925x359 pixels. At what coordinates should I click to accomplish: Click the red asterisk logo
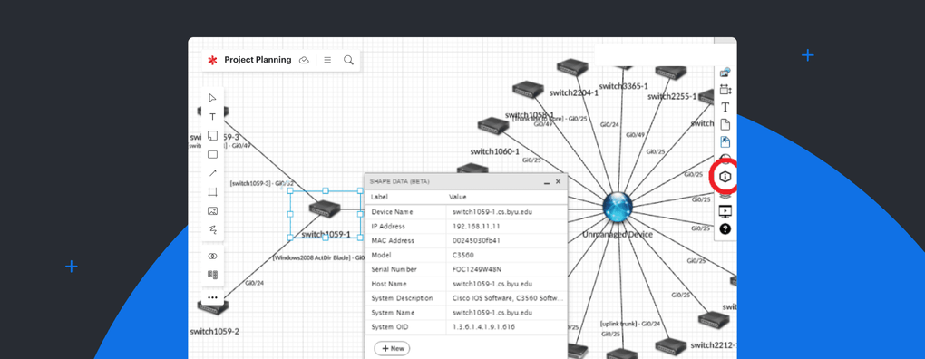(x=212, y=60)
